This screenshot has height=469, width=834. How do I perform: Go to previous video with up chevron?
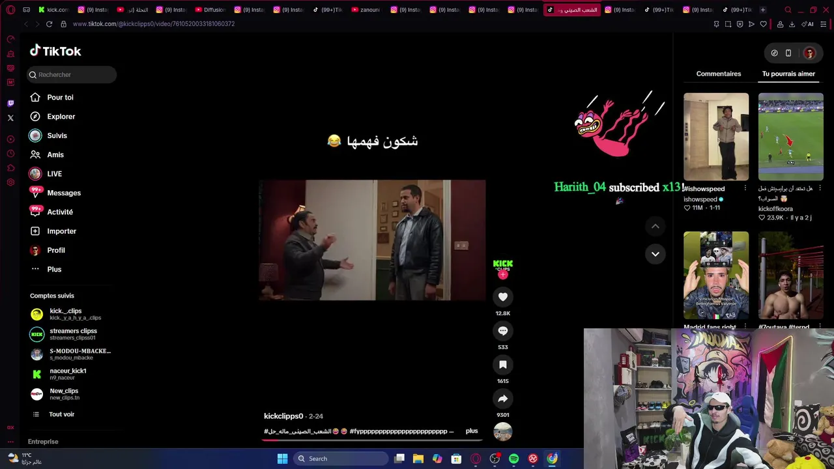point(655,226)
